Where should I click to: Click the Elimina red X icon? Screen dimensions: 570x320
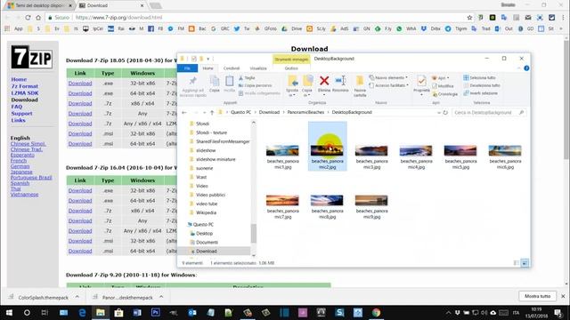[324, 81]
